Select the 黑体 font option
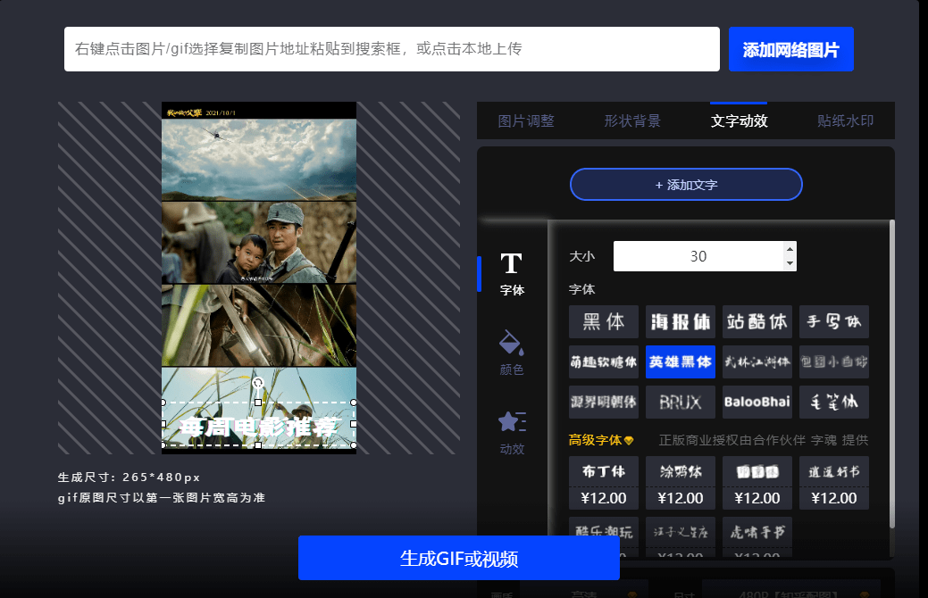928x598 pixels. tap(604, 321)
